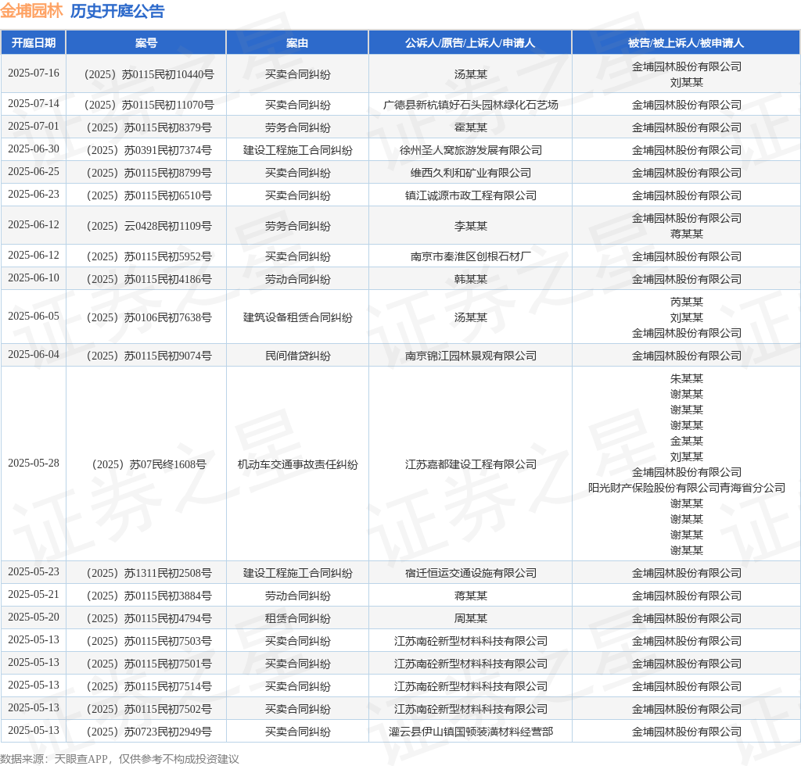Click plaintiff 镇江诚源市政工程有限公司
801x766 pixels.
470,195
